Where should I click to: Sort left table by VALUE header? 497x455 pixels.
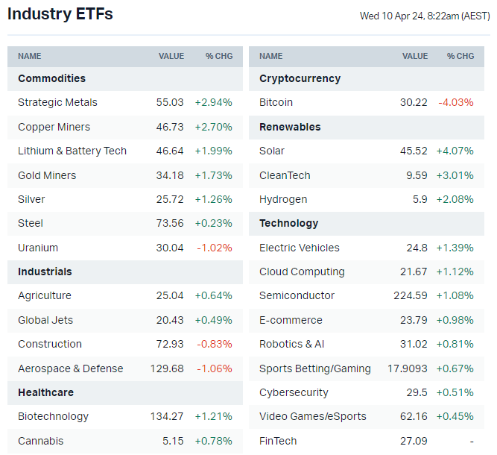coord(171,56)
